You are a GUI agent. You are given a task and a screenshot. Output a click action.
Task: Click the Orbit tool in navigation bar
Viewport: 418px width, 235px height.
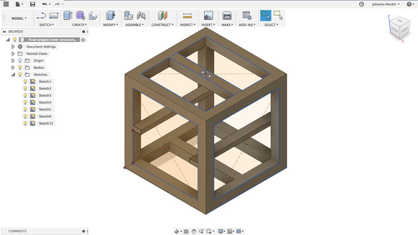point(177,231)
